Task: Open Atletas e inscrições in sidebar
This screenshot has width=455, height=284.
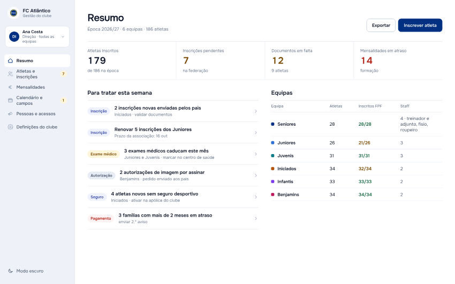Action: 37,74
